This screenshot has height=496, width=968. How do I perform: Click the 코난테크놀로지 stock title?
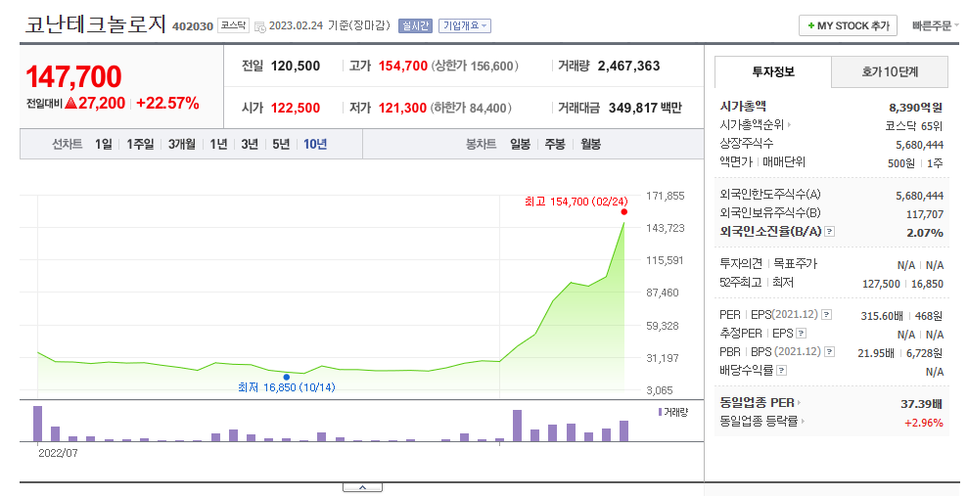tap(96, 24)
